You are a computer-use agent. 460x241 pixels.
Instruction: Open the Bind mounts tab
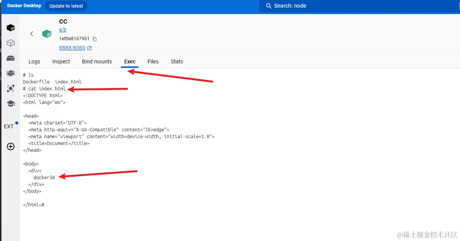coord(97,61)
